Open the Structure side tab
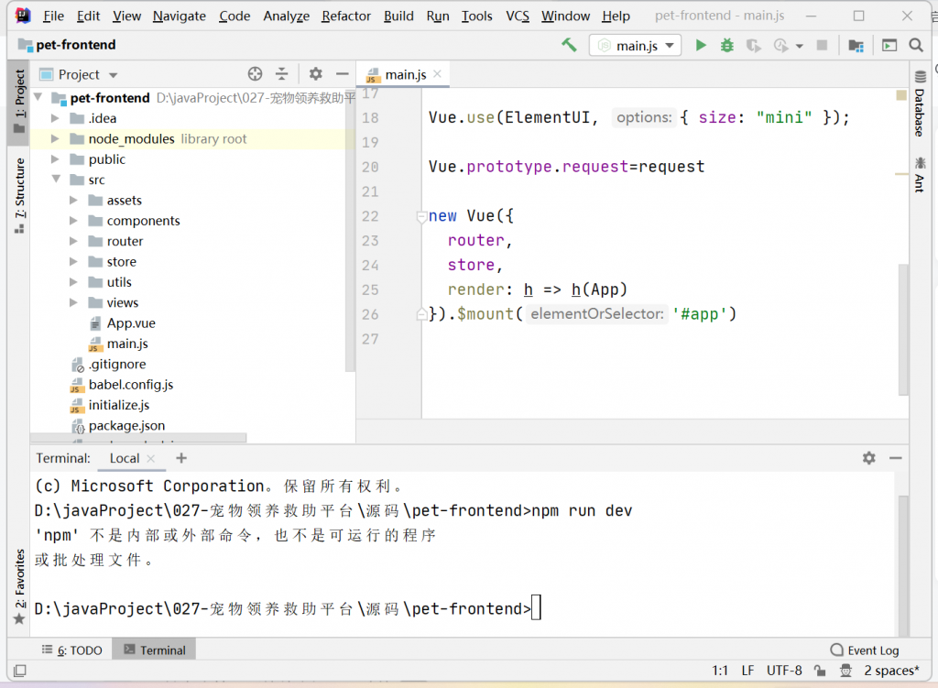Image resolution: width=938 pixels, height=688 pixels. tap(19, 196)
